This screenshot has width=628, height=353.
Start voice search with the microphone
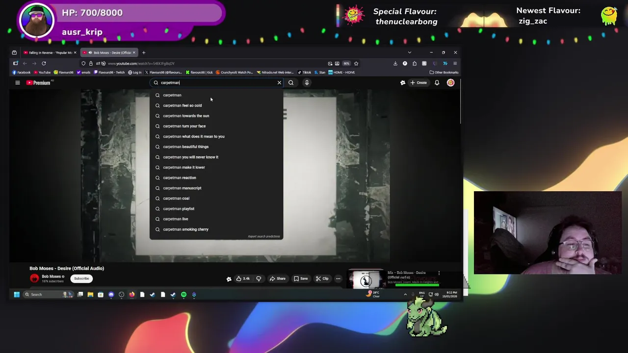click(x=307, y=83)
